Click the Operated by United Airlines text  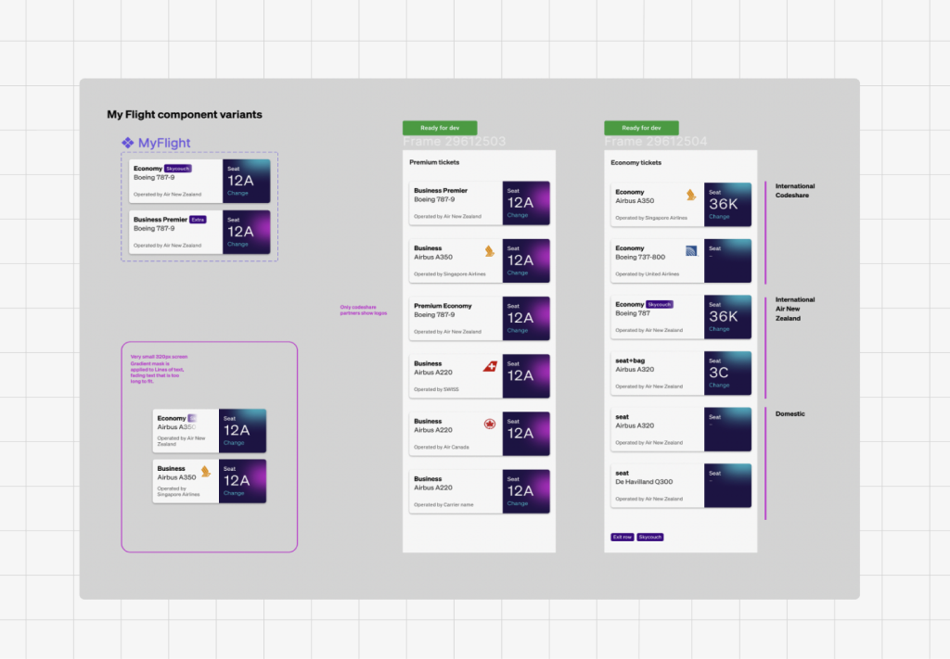pyautogui.click(x=647, y=274)
